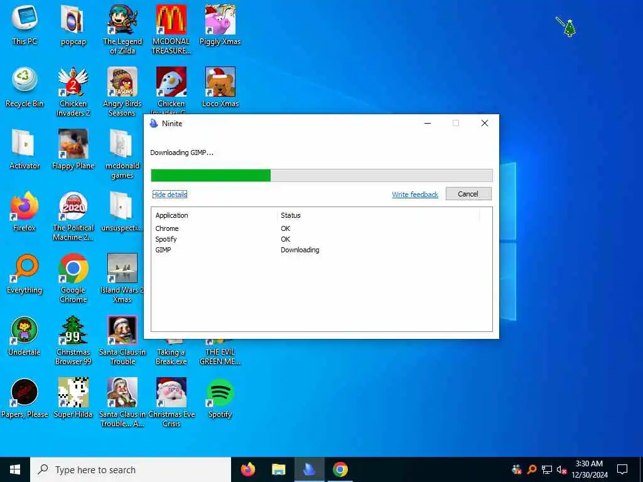Click the Ninite title bar icon
Image resolution: width=643 pixels, height=482 pixels.
click(154, 124)
